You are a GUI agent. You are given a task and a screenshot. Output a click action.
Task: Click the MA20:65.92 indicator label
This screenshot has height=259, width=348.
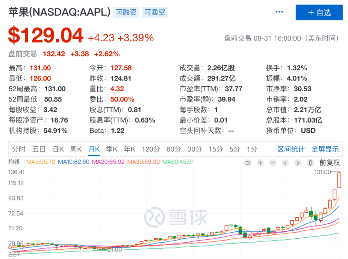(108, 162)
